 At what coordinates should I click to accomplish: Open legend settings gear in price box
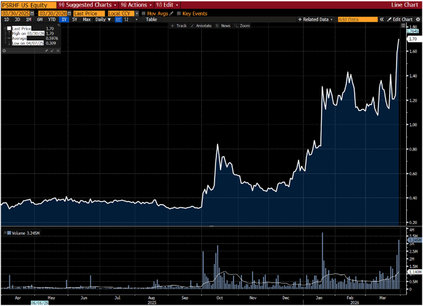(x=4, y=51)
